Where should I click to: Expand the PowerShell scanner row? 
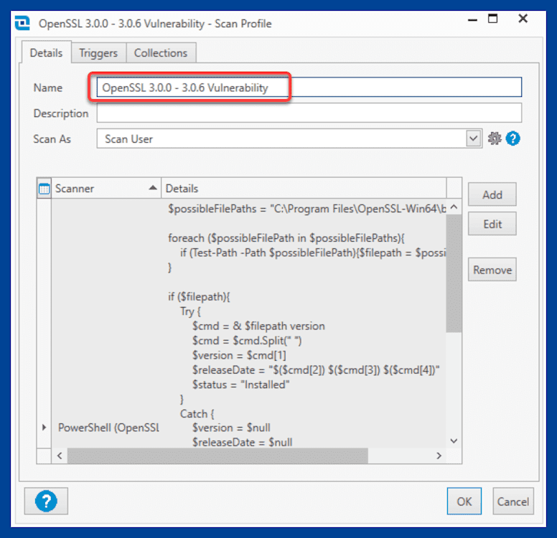coord(44,428)
